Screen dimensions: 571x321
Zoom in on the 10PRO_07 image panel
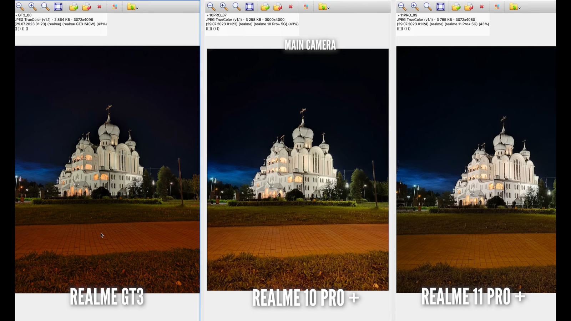pyautogui.click(x=224, y=6)
